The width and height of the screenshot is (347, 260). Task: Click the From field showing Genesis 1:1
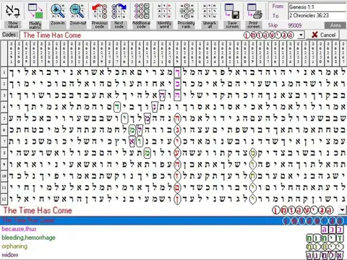coord(317,7)
